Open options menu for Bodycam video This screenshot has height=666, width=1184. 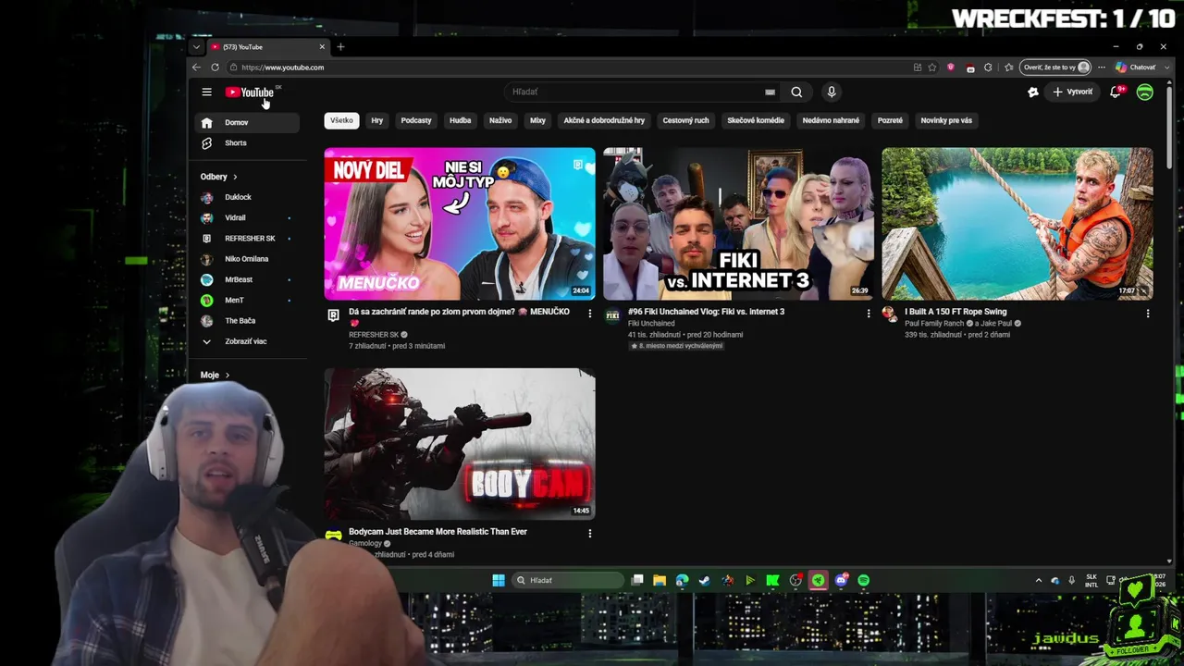pyautogui.click(x=589, y=533)
